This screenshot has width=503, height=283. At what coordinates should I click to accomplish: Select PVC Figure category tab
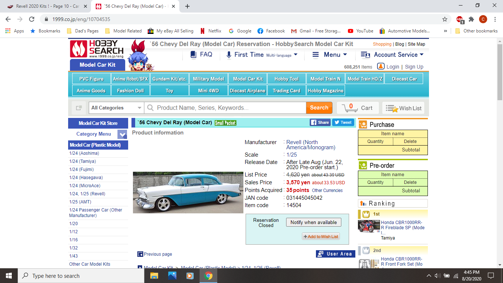point(91,79)
